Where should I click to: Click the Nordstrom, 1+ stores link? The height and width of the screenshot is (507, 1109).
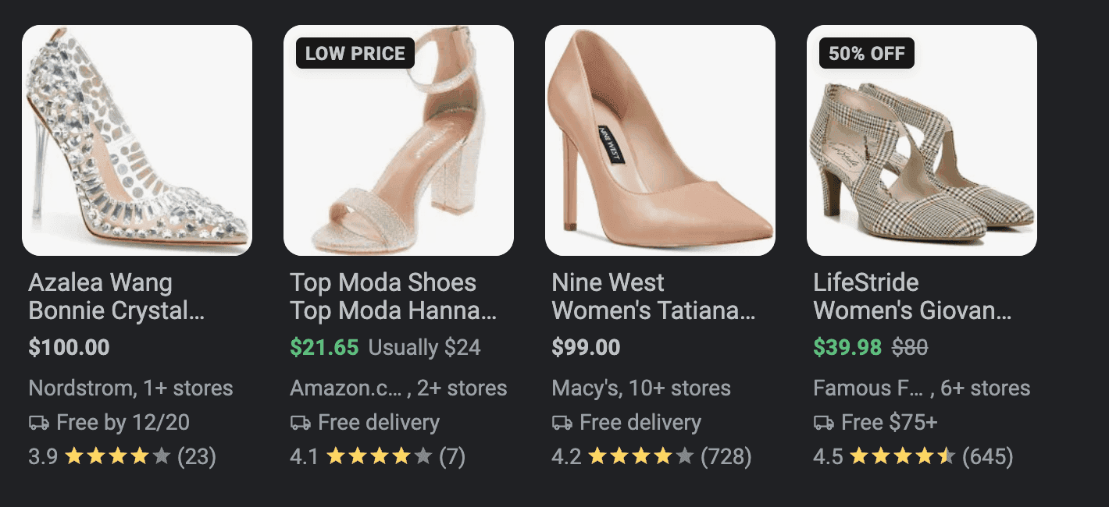tap(130, 388)
